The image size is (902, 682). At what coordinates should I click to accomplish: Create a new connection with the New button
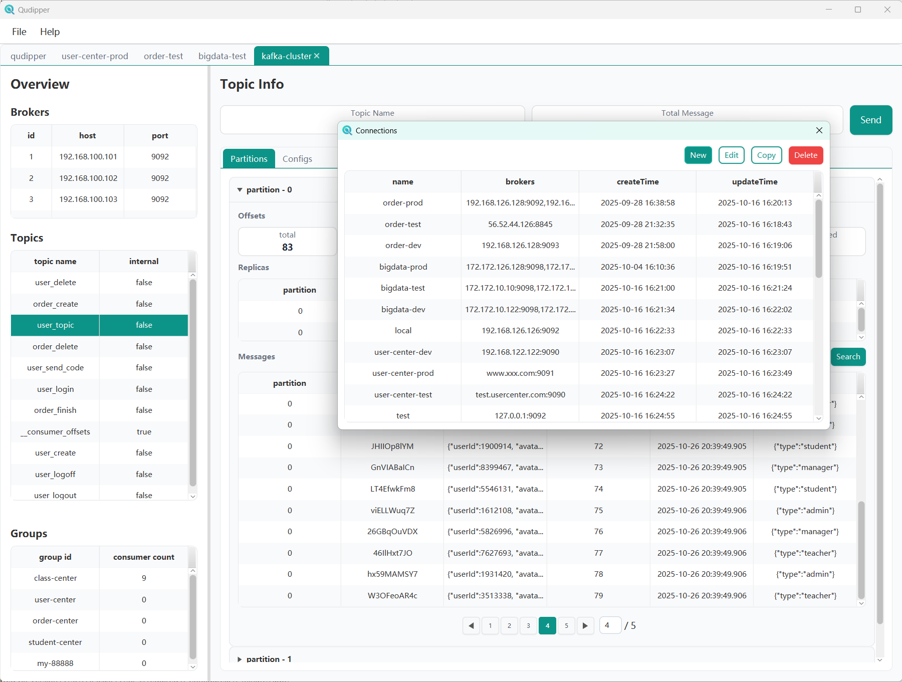point(698,155)
